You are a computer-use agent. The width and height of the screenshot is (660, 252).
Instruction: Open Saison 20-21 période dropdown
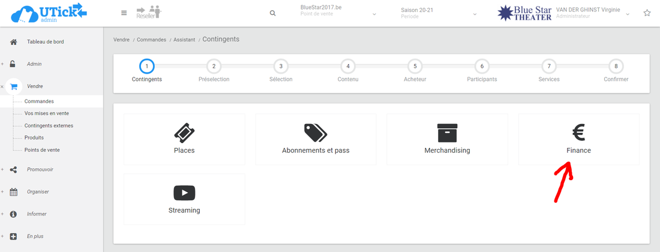tap(439, 13)
